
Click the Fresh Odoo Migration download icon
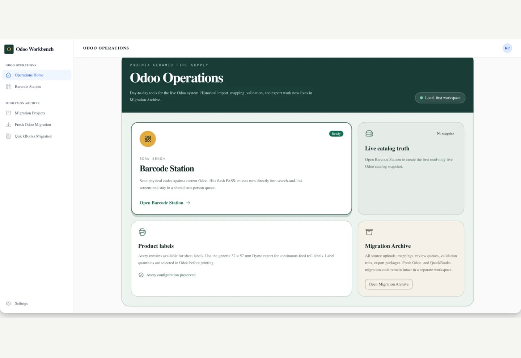(x=8, y=125)
